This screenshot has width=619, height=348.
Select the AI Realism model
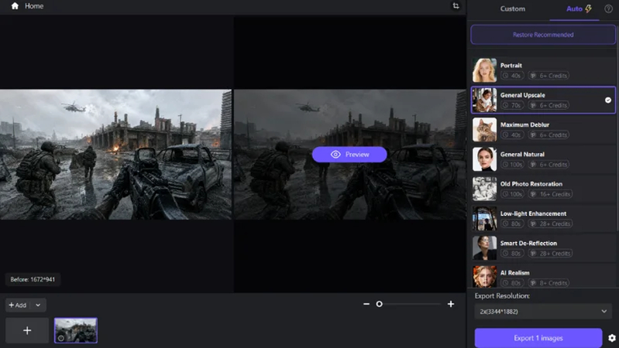[543, 277]
